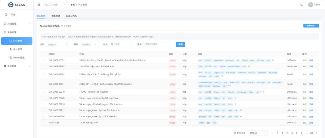325x138 pixels.
Task: Open the 50条/页 page size dropdown
Action: click(x=257, y=133)
